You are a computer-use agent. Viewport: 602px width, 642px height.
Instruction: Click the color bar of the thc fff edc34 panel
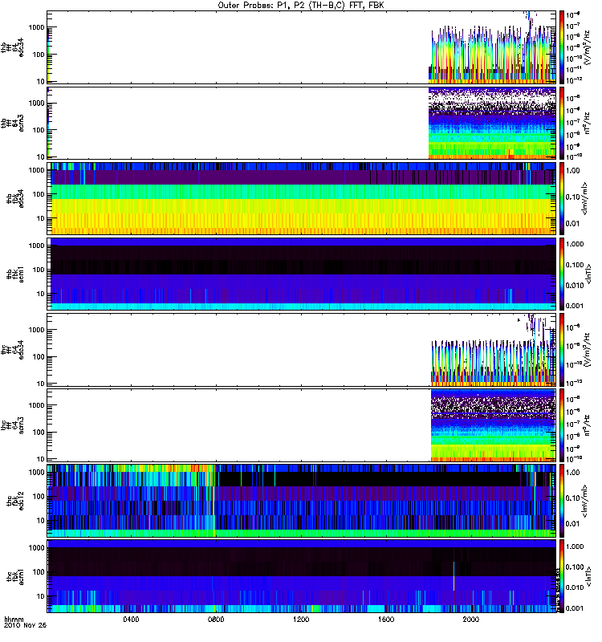562,350
